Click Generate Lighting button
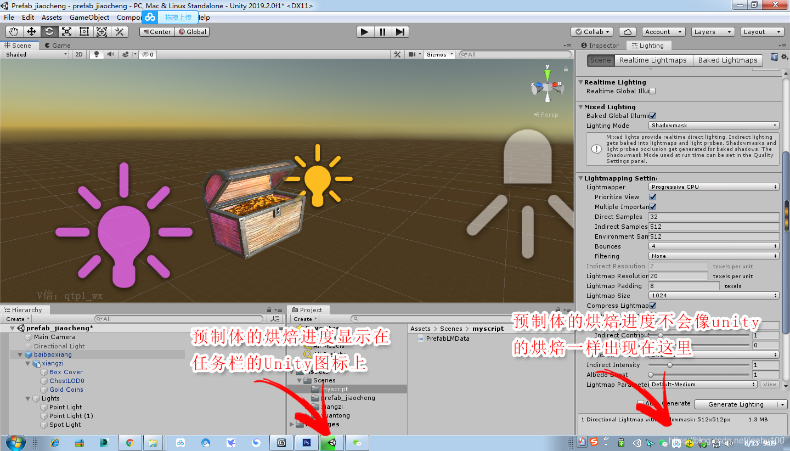The width and height of the screenshot is (790, 451). click(x=736, y=404)
